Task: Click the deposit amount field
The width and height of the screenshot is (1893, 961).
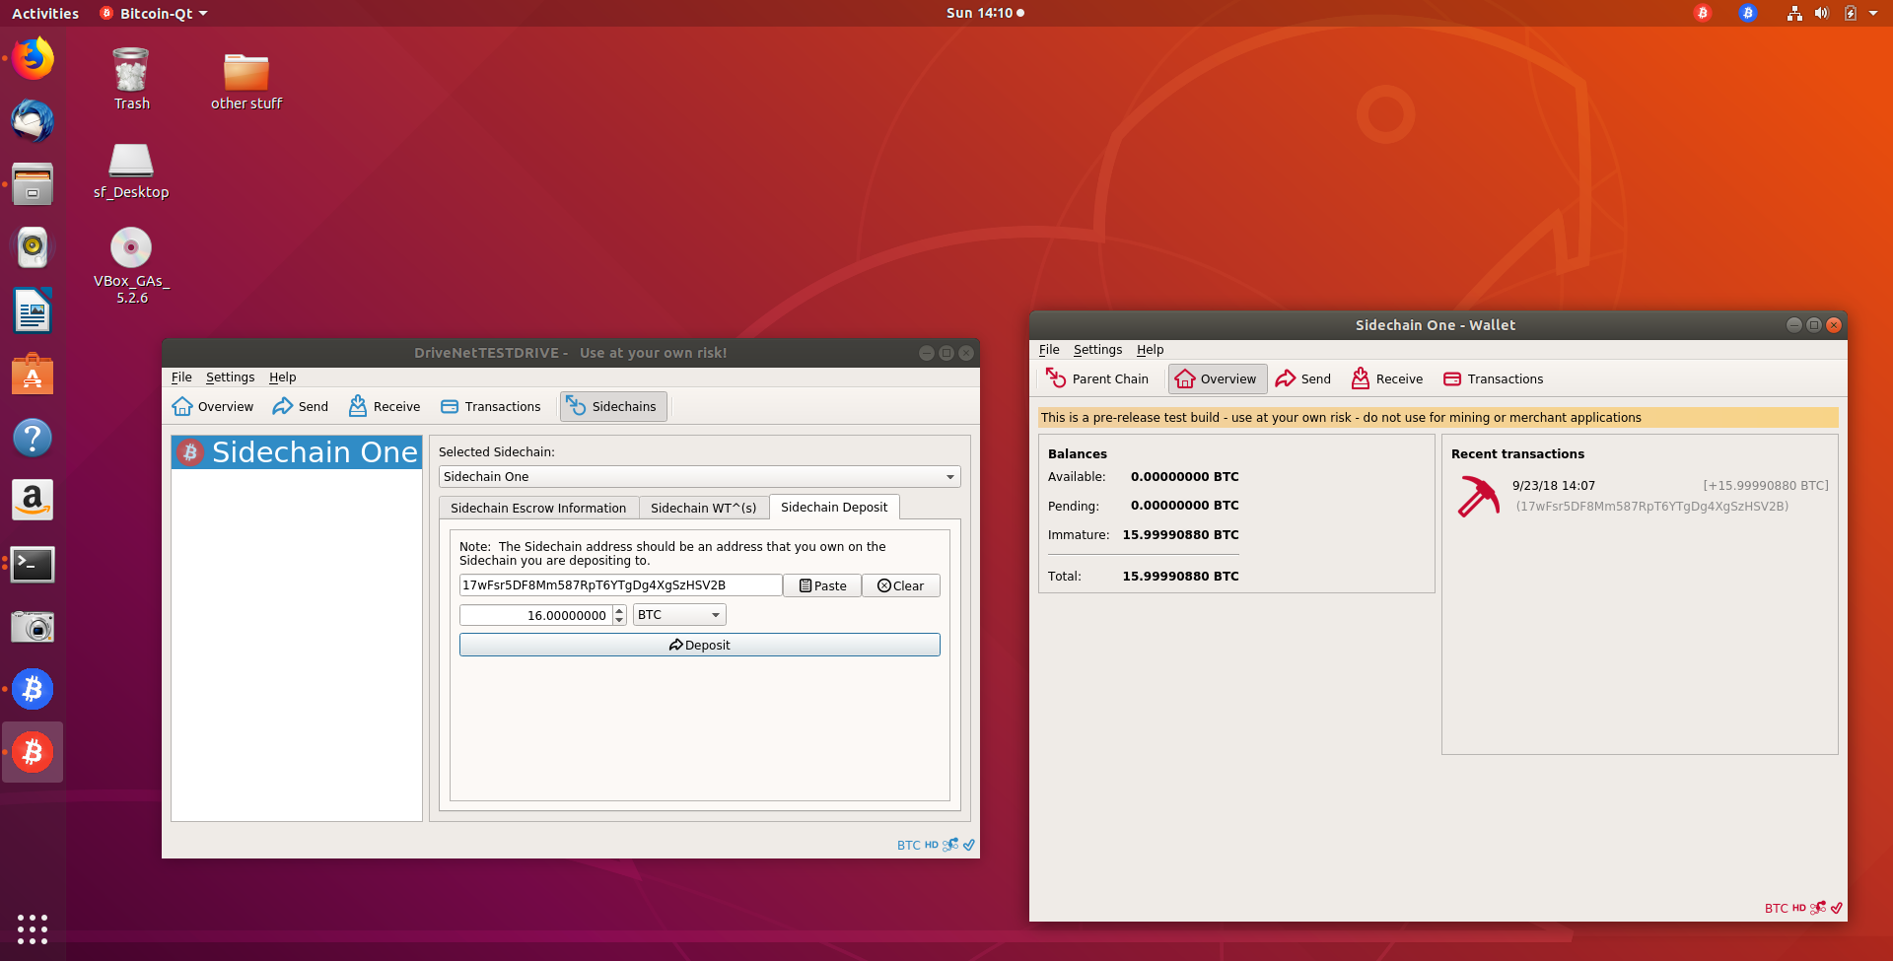Action: [x=535, y=615]
